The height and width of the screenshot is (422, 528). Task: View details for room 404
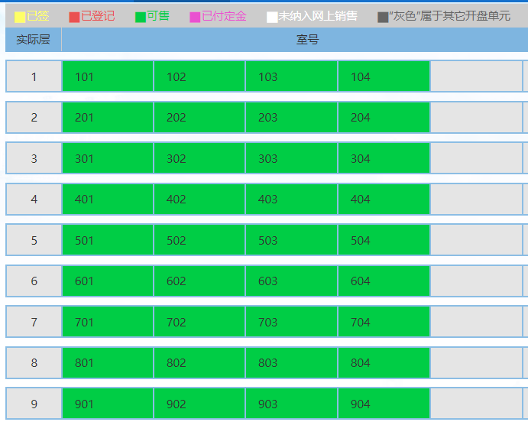point(384,199)
